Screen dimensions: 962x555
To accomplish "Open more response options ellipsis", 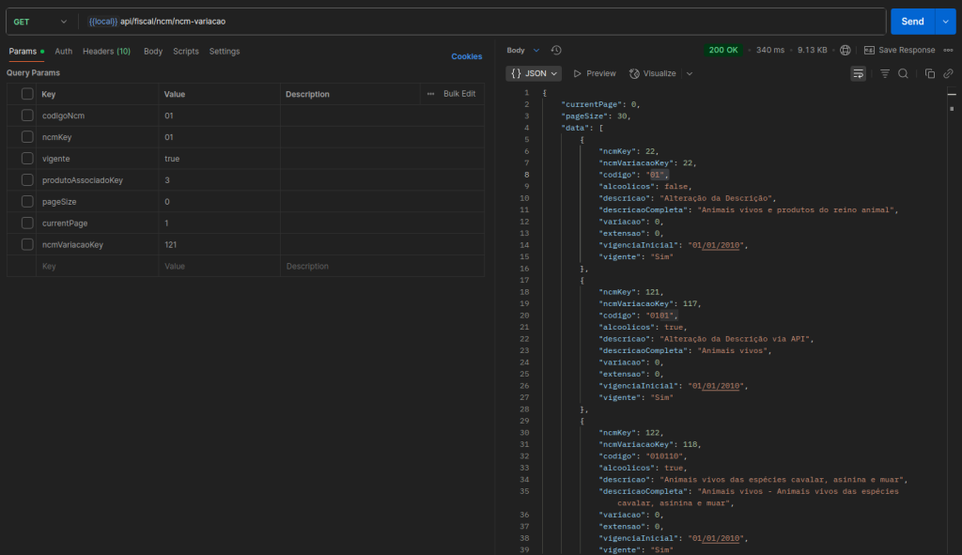I will pos(948,51).
